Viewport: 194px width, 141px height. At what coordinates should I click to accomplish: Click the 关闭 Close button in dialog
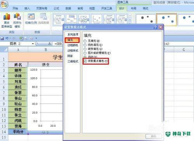click(154, 136)
